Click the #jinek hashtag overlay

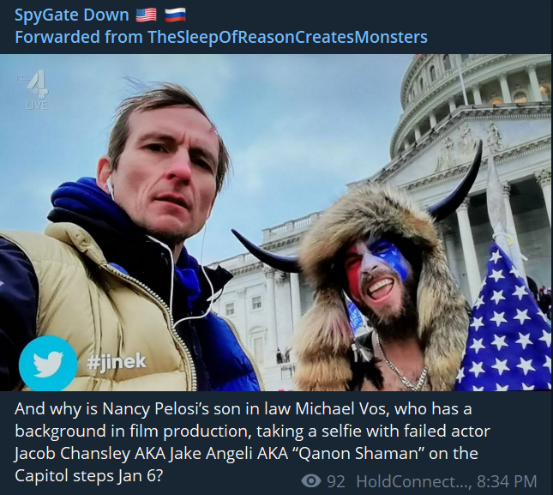[x=117, y=361]
